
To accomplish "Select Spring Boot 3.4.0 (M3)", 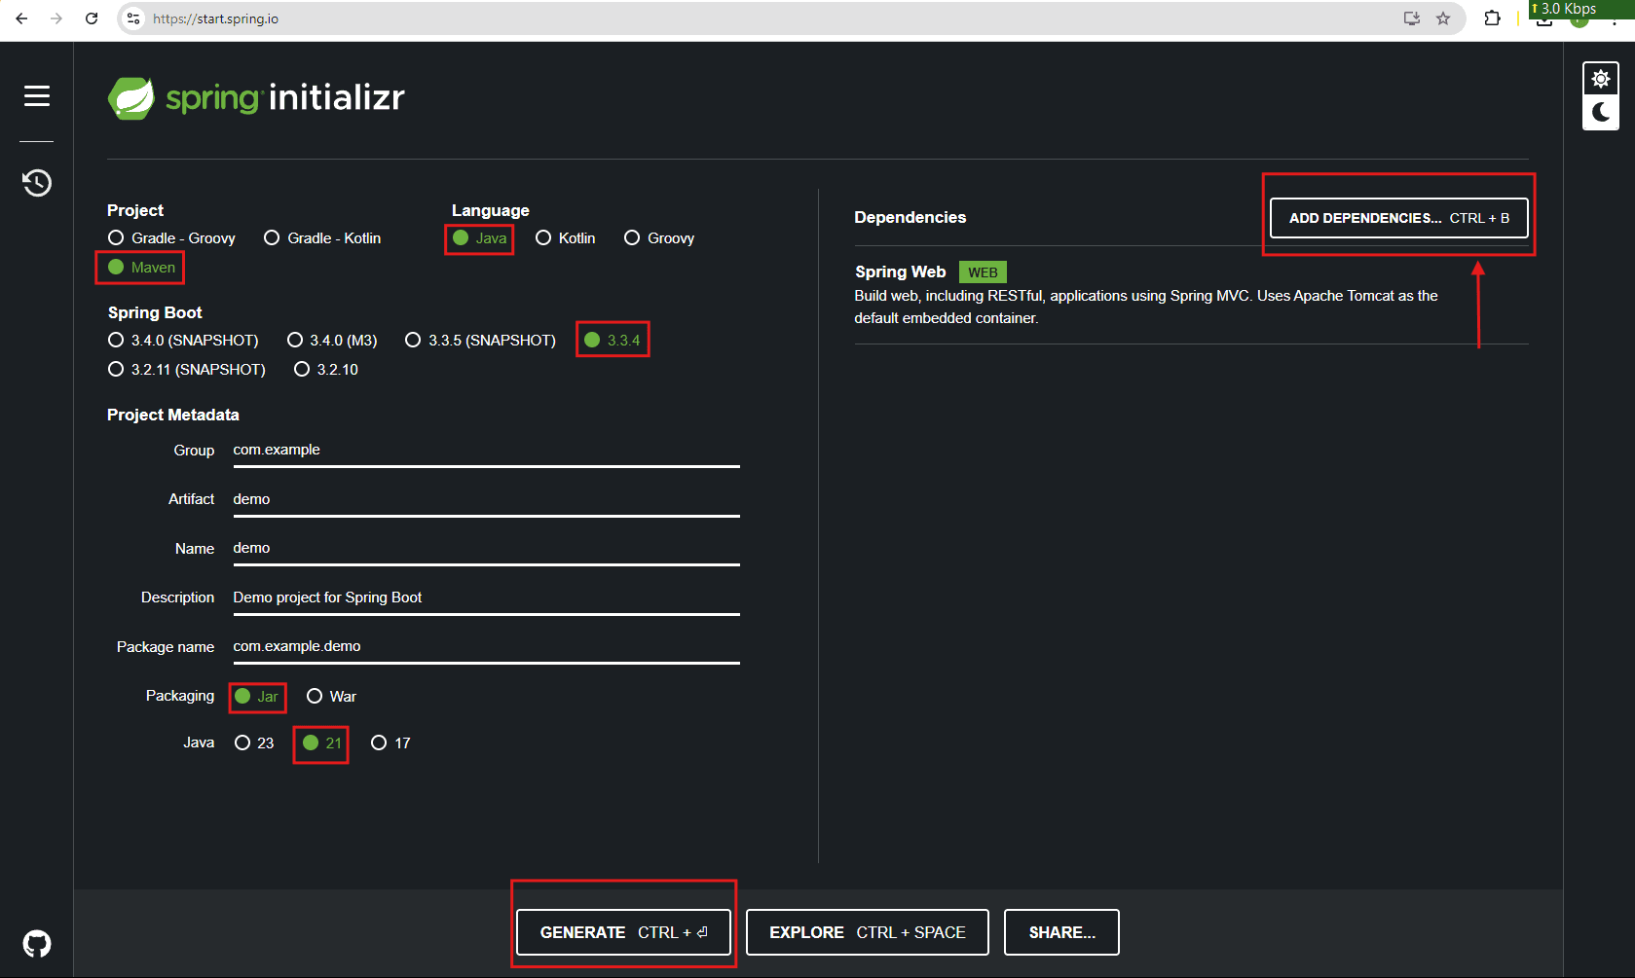I will click(x=332, y=341).
